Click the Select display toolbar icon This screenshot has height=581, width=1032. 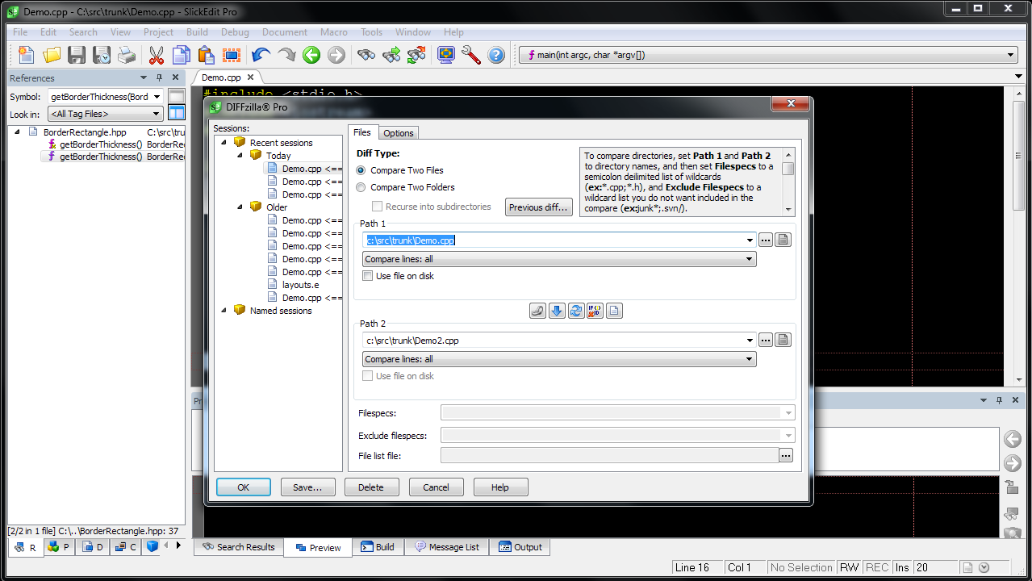click(232, 55)
